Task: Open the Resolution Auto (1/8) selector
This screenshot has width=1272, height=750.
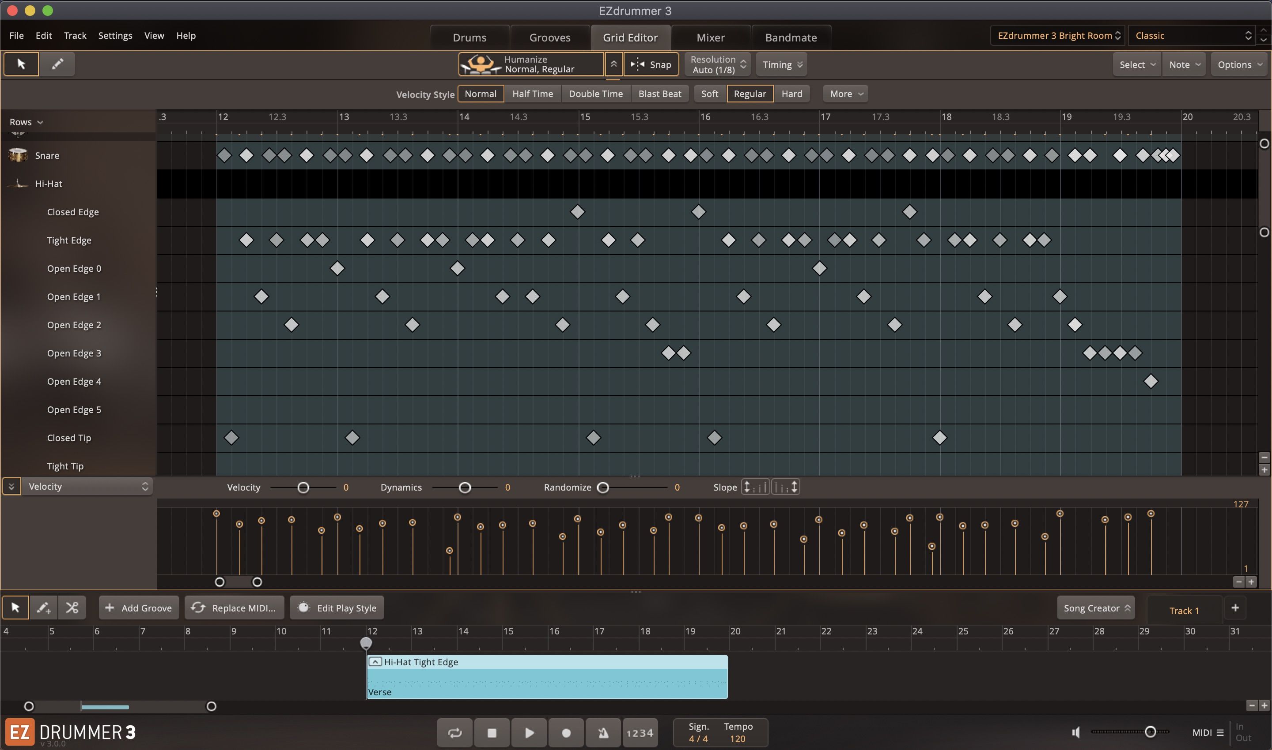Action: [x=717, y=64]
